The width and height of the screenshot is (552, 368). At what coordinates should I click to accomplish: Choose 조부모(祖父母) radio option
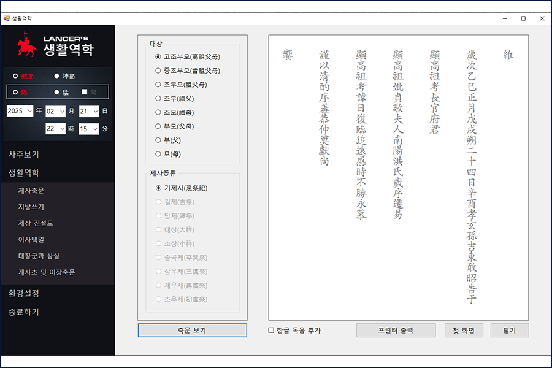coord(158,84)
